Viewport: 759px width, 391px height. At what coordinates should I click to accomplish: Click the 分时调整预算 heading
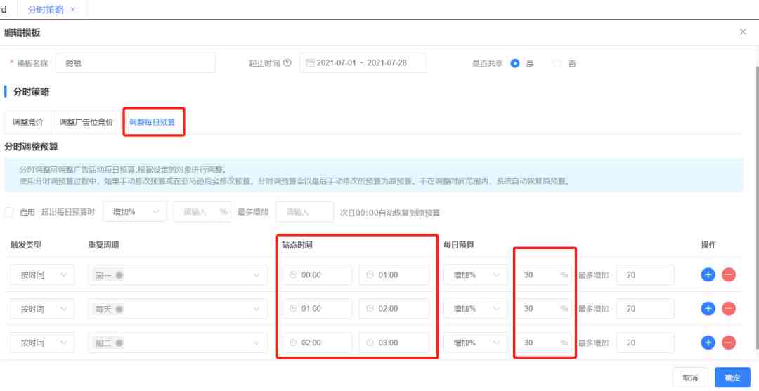coord(31,147)
